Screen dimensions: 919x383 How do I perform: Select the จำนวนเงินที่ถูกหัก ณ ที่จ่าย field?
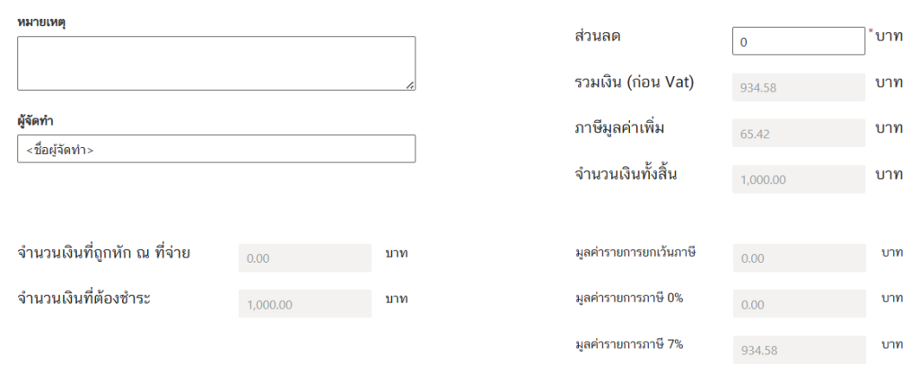click(305, 257)
